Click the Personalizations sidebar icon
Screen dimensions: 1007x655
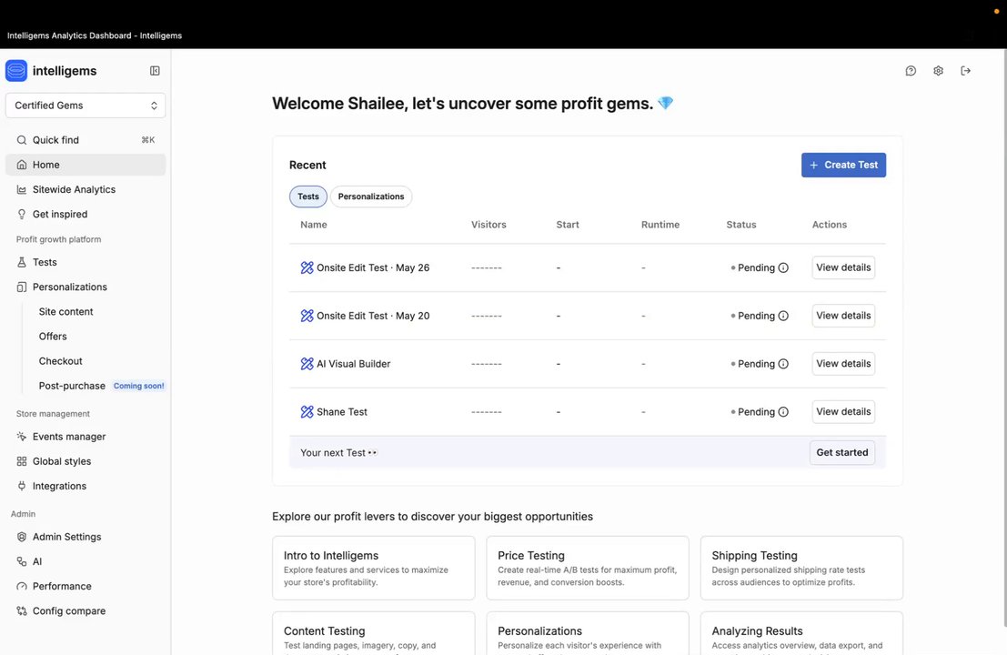22,287
